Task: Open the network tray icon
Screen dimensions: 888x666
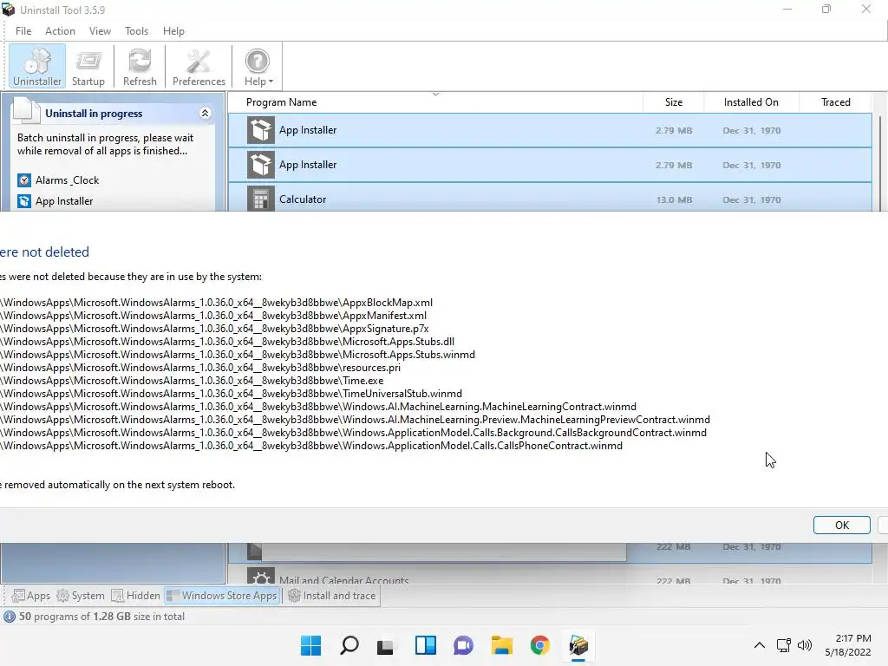Action: 784,645
